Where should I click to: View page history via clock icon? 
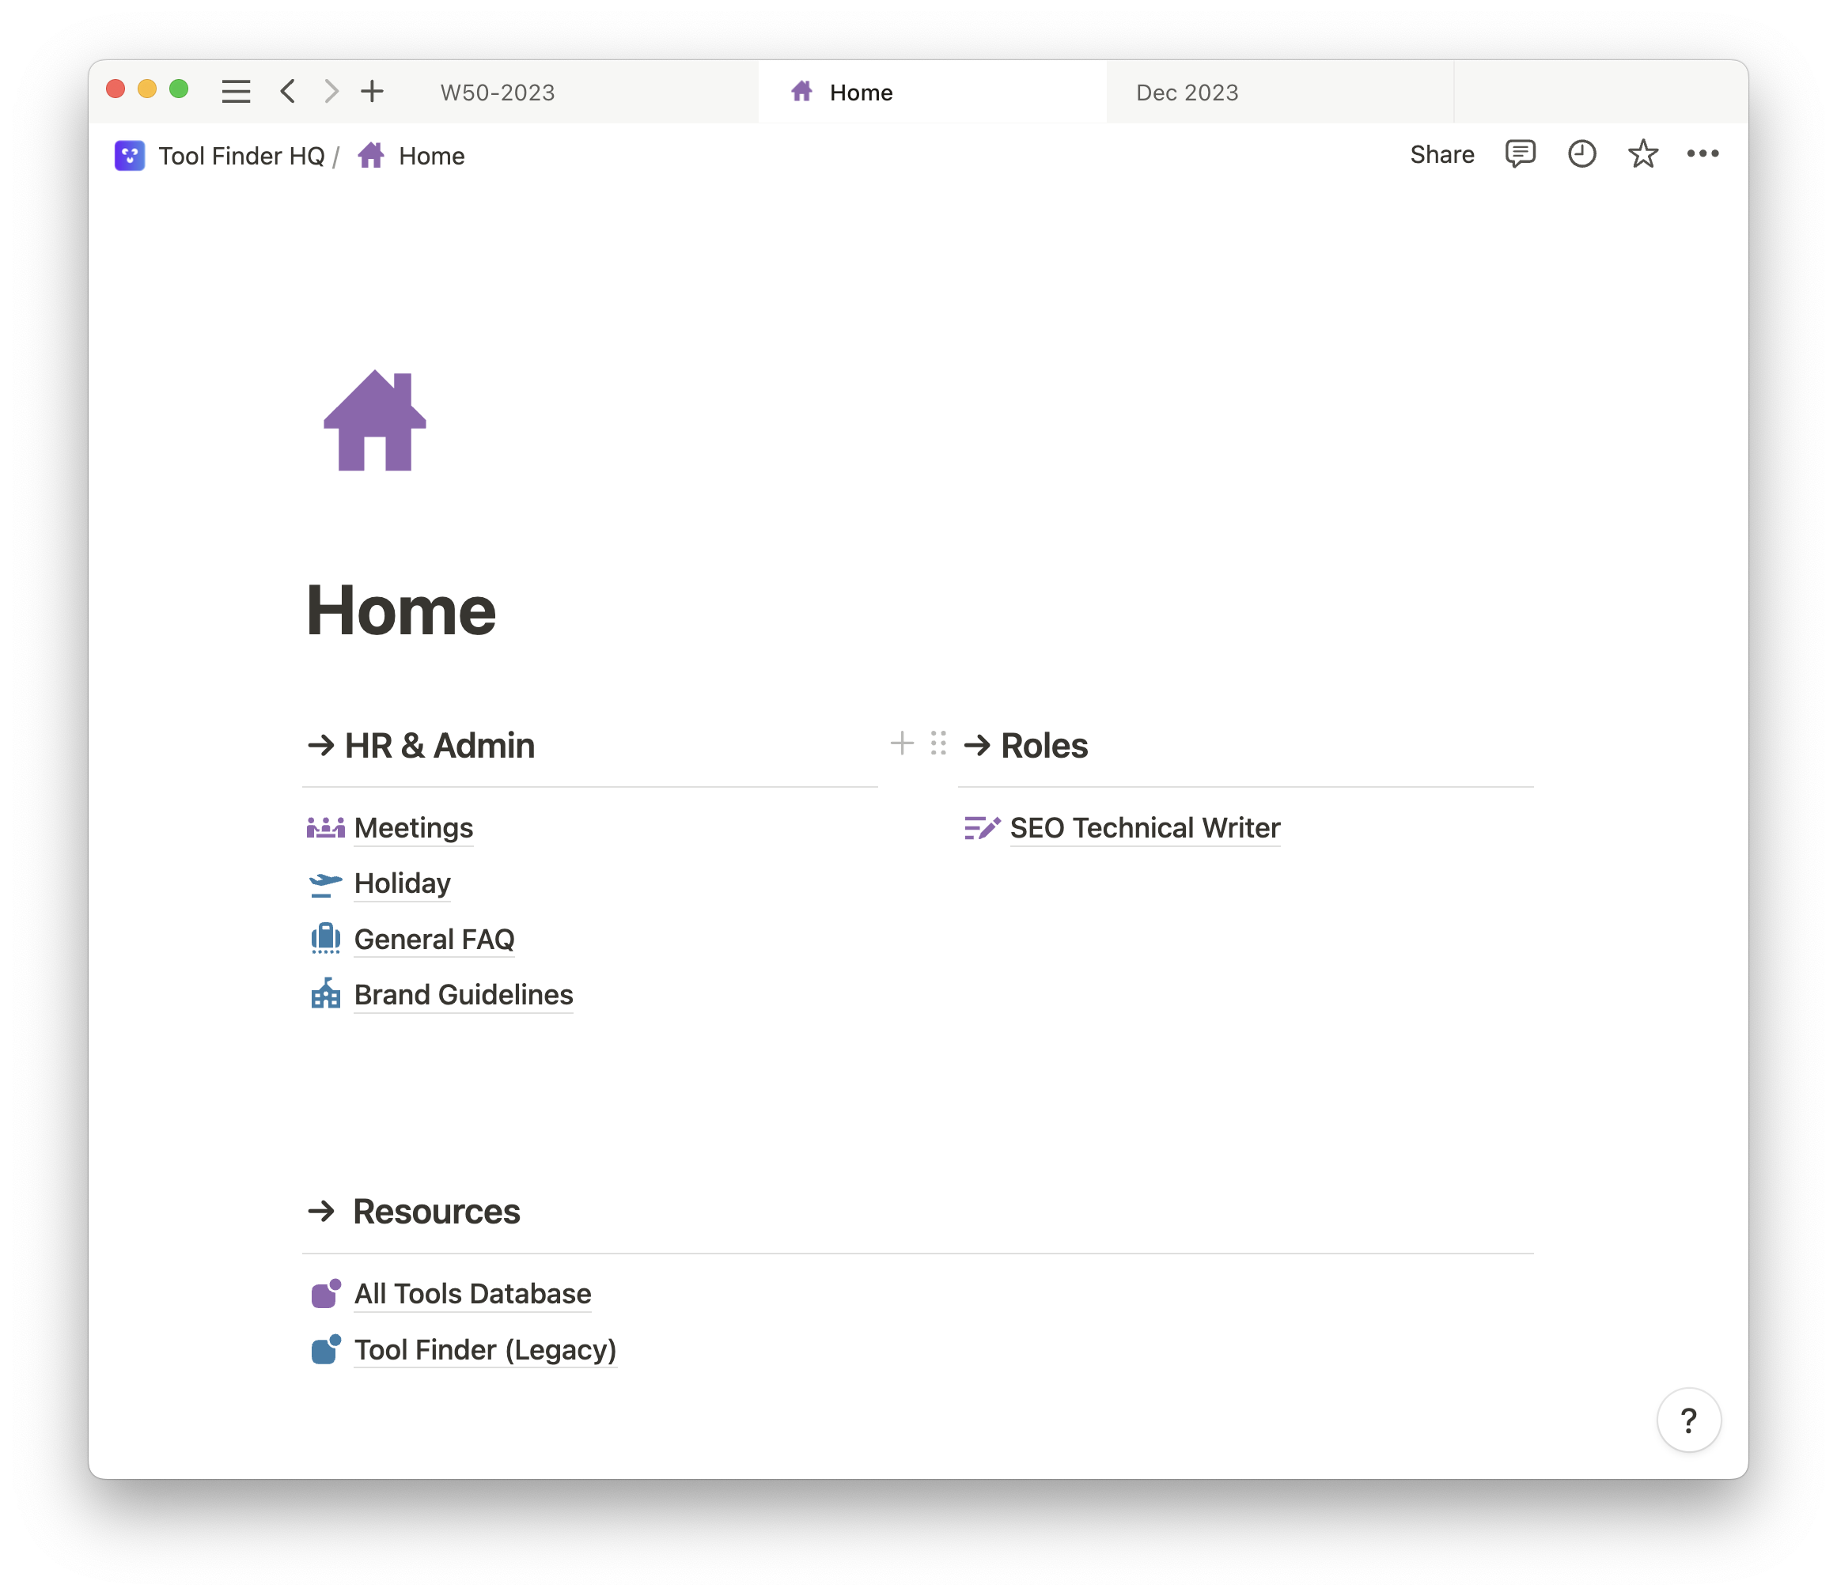[1581, 154]
